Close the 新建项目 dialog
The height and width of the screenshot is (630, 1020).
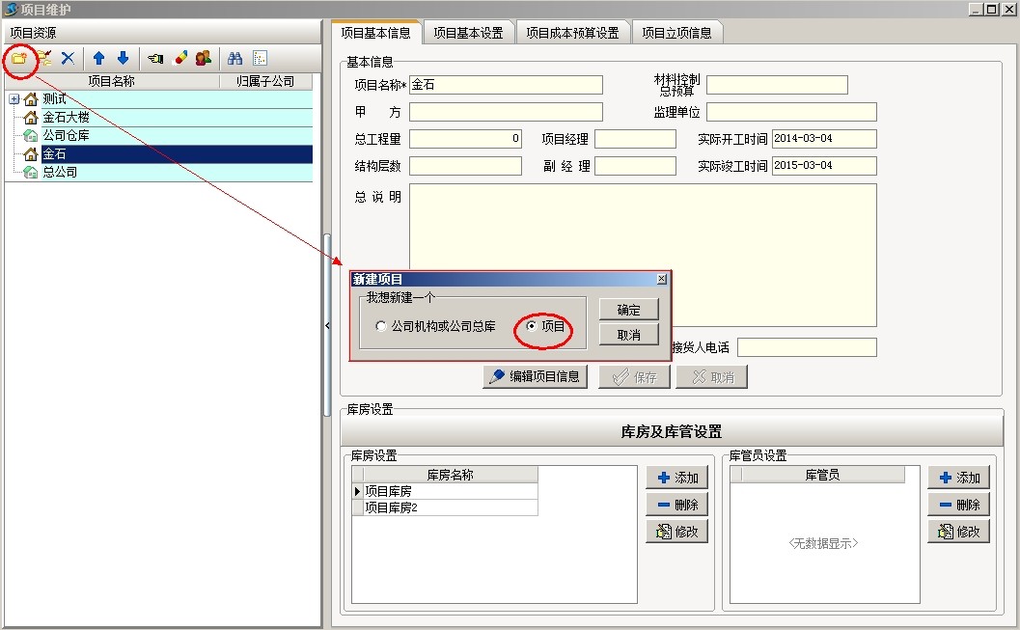661,279
